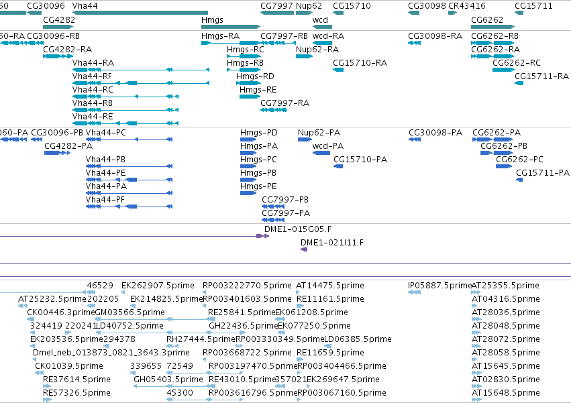Click protein Vha44-PE
This screenshot has width=571, height=403.
[129, 180]
